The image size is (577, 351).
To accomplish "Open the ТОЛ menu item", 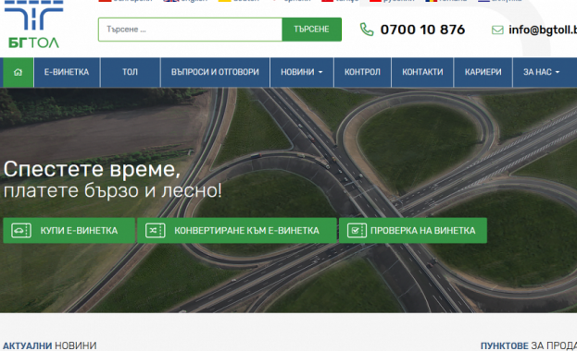I will coord(131,72).
